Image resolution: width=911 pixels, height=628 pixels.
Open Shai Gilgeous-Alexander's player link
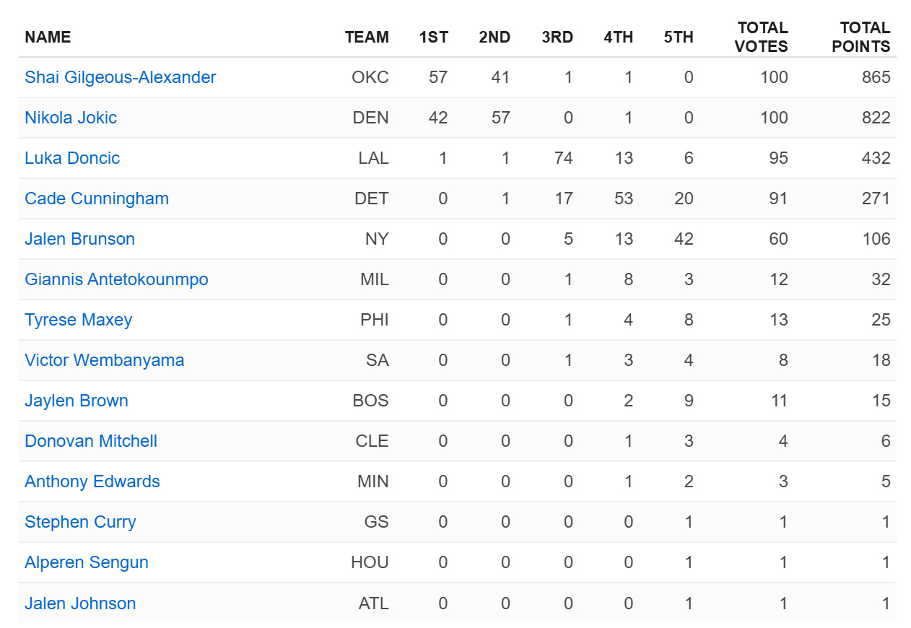(120, 77)
